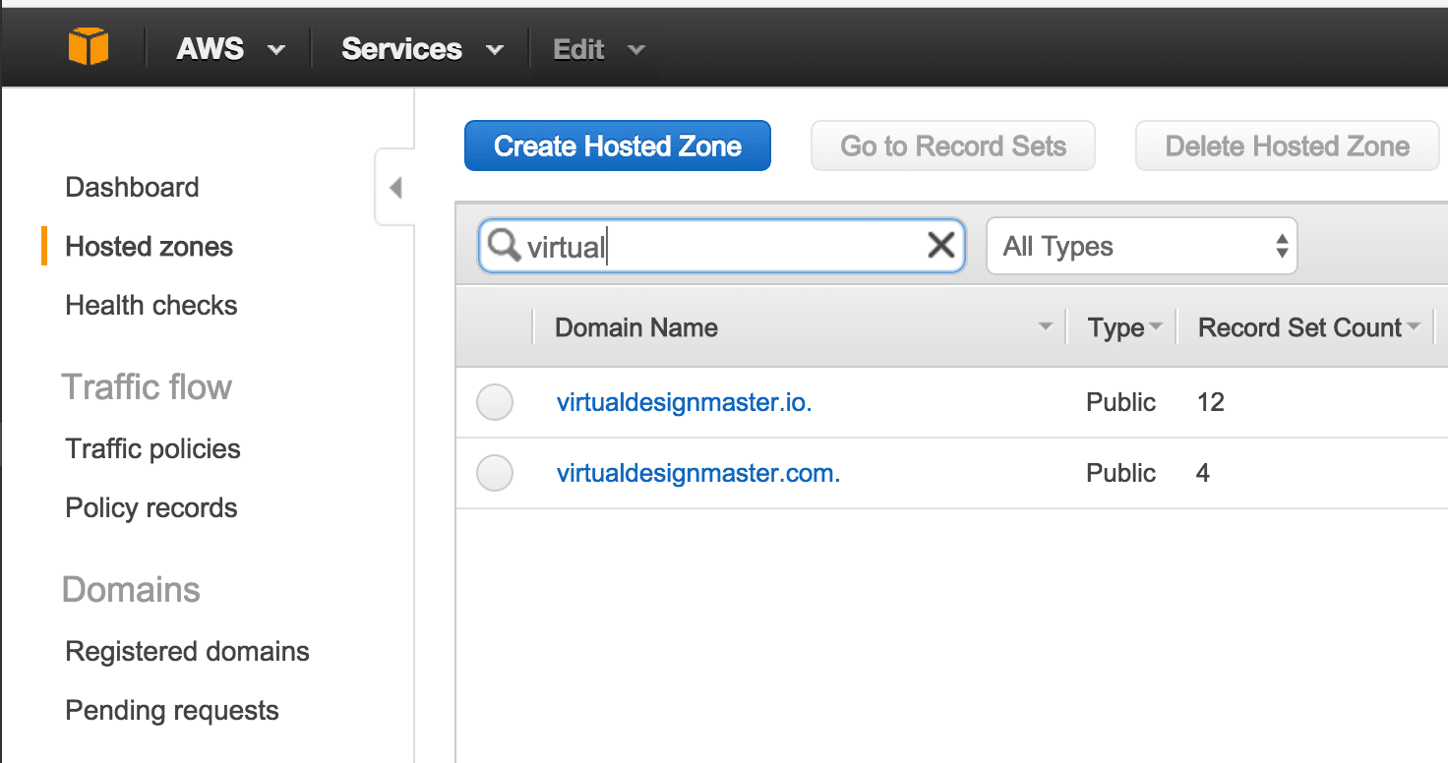This screenshot has width=1448, height=763.
Task: Open the virtualdesignmaster.com. domain link
Action: 698,473
